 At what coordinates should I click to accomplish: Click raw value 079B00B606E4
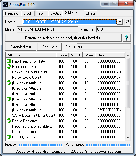109,110
